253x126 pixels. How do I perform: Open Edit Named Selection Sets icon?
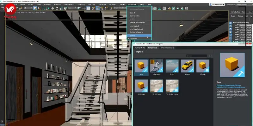(111, 8)
